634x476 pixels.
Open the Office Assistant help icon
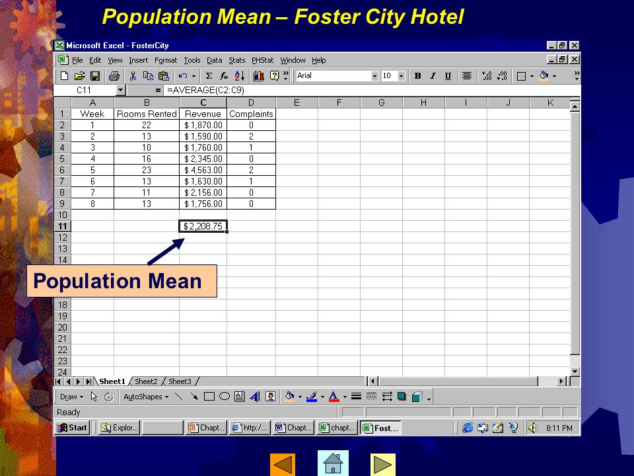pos(274,75)
